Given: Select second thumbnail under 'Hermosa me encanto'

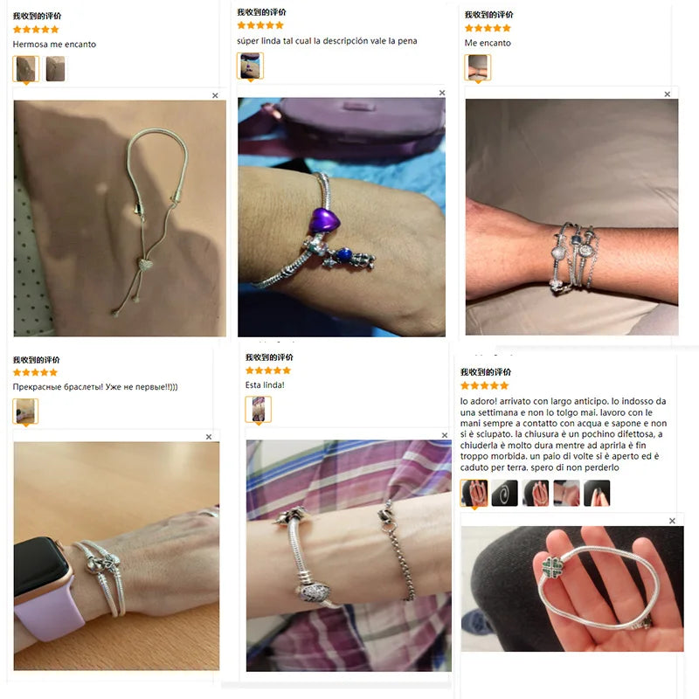Looking at the screenshot, I should (x=55, y=69).
